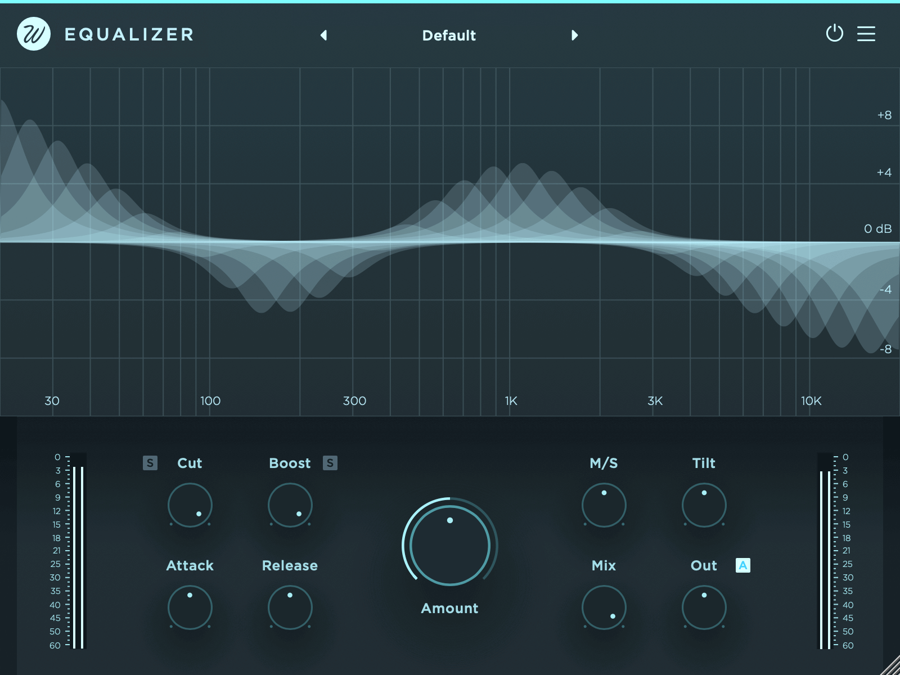Click the +8 gain axis label
900x675 pixels.
point(884,115)
